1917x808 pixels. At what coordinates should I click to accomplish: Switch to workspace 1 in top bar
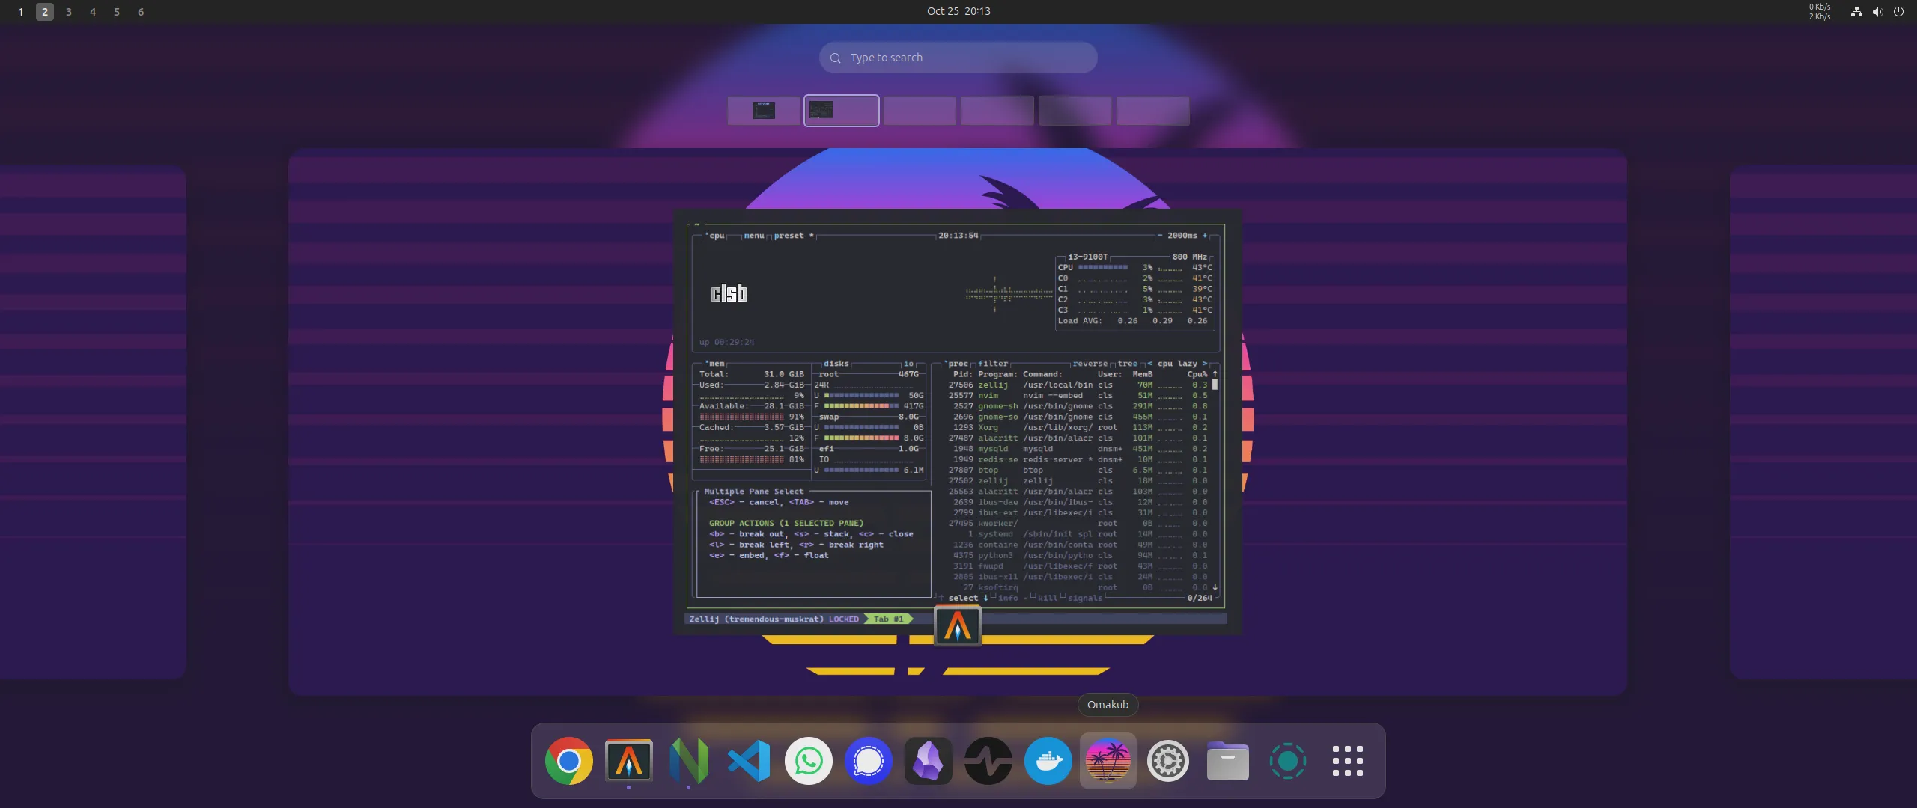click(x=21, y=12)
